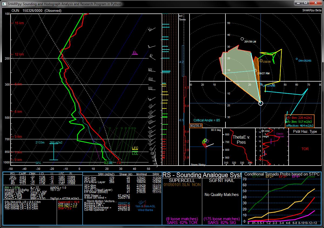The width and height of the screenshot is (324, 228).
Task: Click the SGFNT HAIL column header
Action: 222,181
